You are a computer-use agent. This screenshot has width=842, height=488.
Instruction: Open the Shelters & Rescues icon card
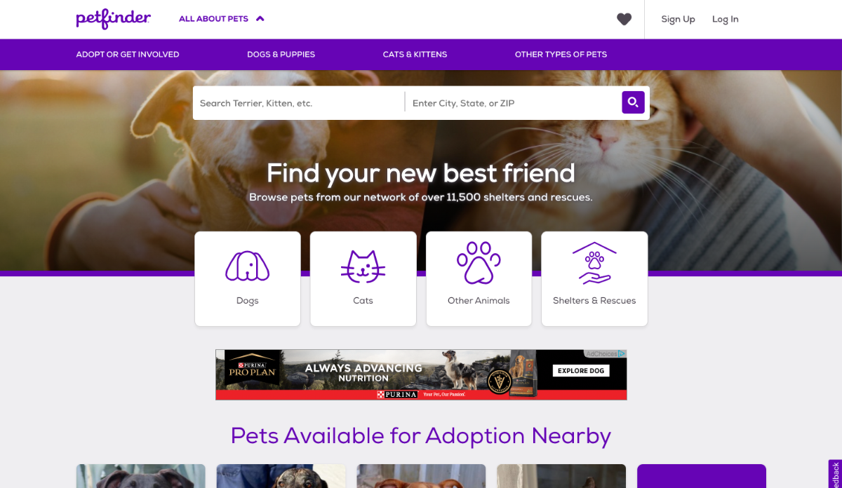[x=594, y=279]
